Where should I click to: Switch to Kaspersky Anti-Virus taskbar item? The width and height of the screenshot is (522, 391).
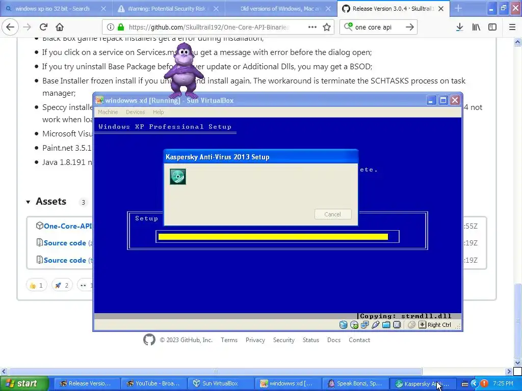click(422, 383)
